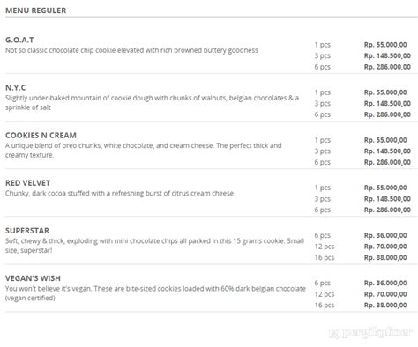Select the SUPERSTAR cookie title
The width and height of the screenshot is (418, 347).
point(27,231)
